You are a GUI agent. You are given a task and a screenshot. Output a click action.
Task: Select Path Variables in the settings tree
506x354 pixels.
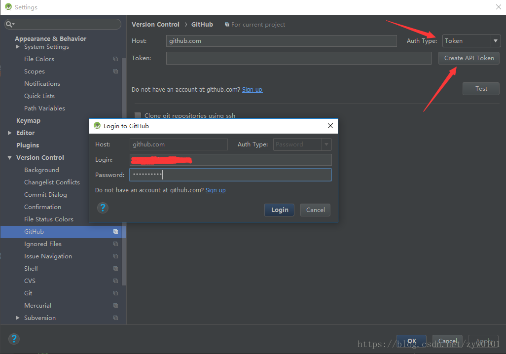coord(44,108)
